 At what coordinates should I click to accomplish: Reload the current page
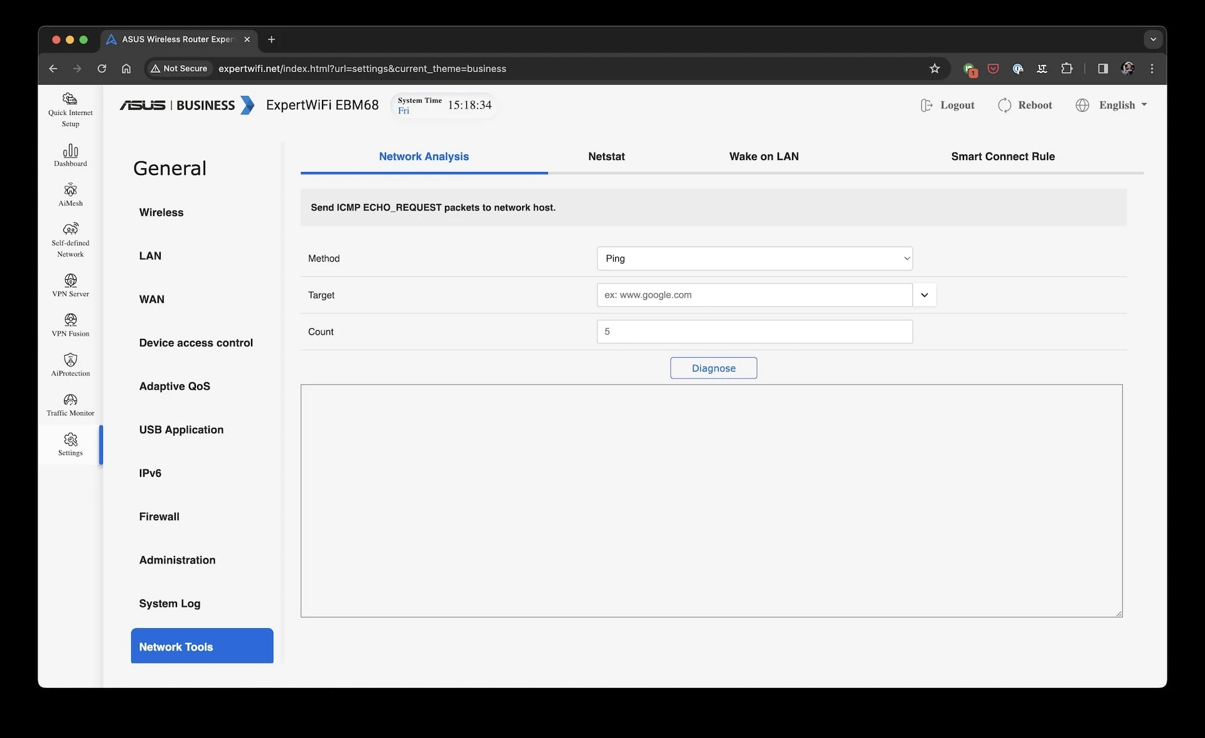tap(102, 68)
